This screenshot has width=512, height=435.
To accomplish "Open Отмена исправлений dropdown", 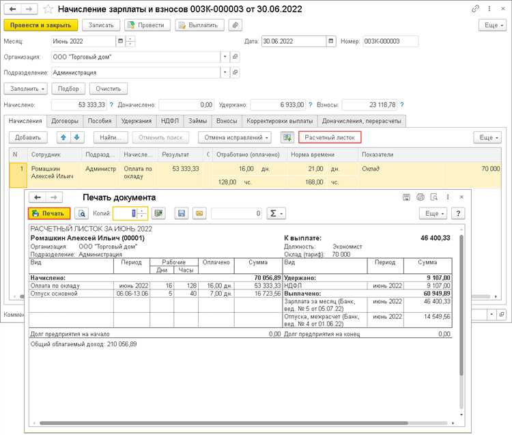I will (x=234, y=137).
